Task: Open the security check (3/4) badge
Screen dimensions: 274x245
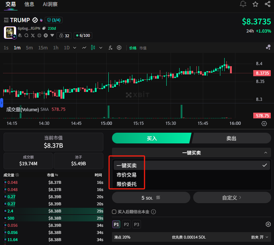Action: click(x=54, y=20)
